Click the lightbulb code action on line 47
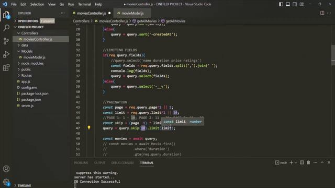Viewport: 335px width, 188px height. 89,127
